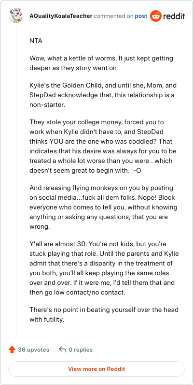Click the "commented on" text in header
This screenshot has height=385, width=193.
point(114,16)
